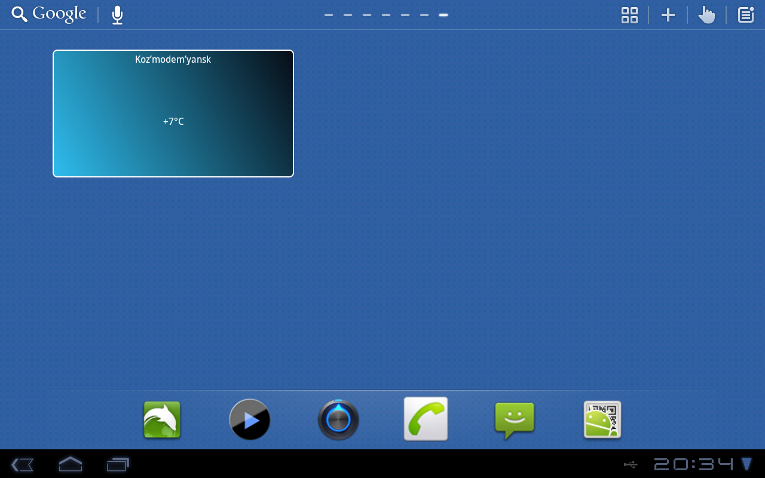
Task: Tap the 20:34 clock in system bar
Action: pyautogui.click(x=693, y=464)
